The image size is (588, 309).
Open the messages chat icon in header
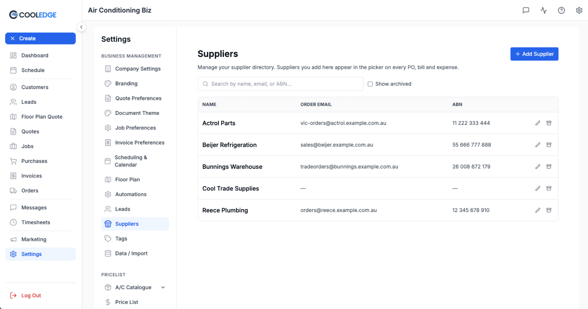pos(526,10)
